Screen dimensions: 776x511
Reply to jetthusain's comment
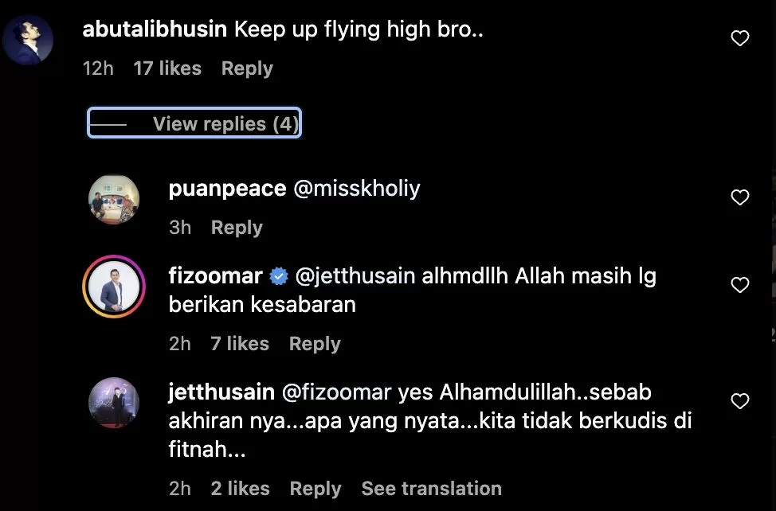pos(315,489)
